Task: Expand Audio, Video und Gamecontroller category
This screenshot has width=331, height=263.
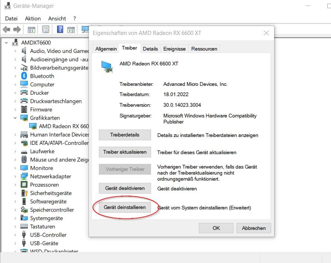Action: 15,51
